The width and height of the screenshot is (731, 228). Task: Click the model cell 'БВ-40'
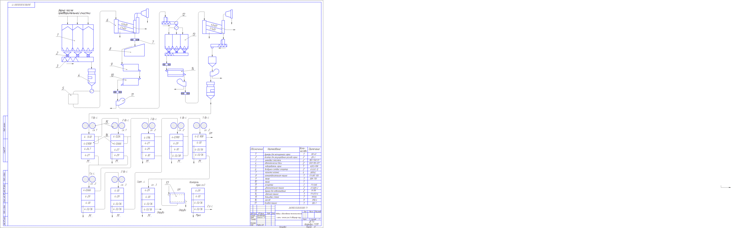[x=314, y=154]
